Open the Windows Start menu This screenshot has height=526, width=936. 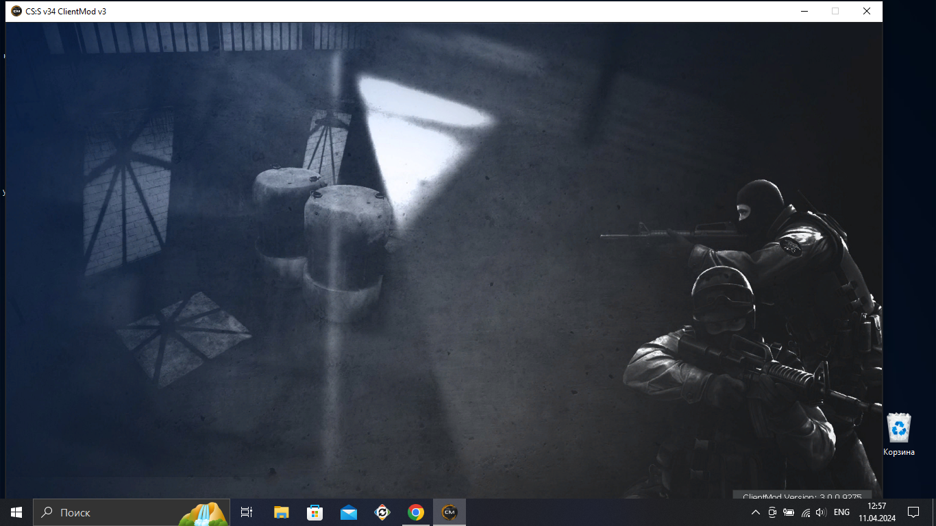16,512
